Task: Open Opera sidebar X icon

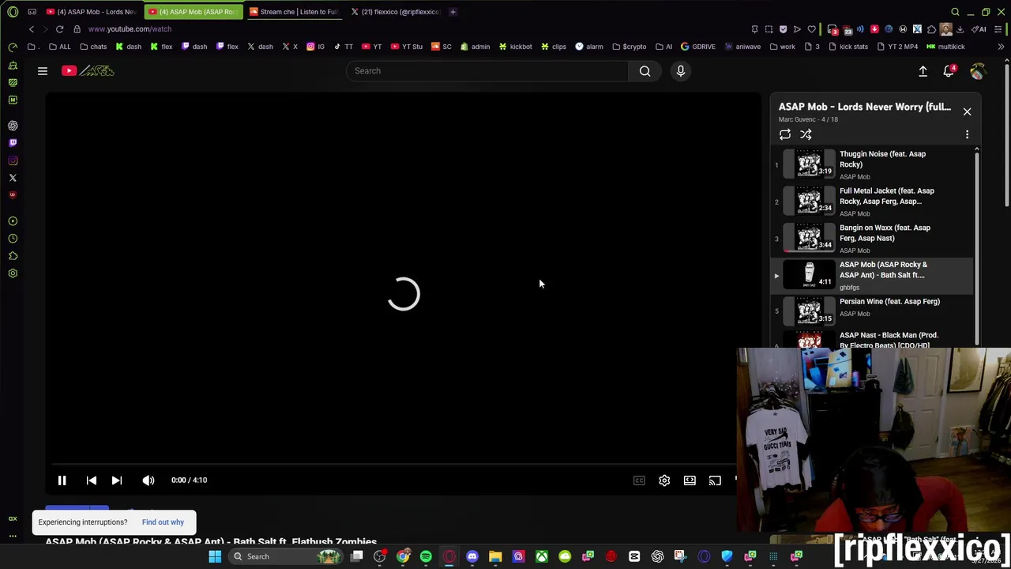Action: tap(13, 178)
